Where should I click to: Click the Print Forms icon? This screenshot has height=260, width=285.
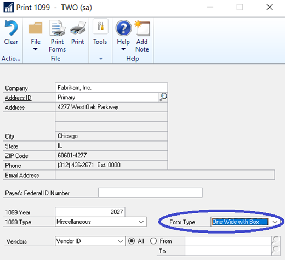(x=58, y=28)
